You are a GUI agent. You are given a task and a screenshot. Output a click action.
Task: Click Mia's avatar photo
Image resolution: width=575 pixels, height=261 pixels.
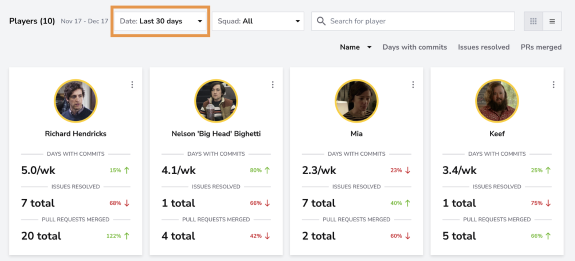(356, 101)
